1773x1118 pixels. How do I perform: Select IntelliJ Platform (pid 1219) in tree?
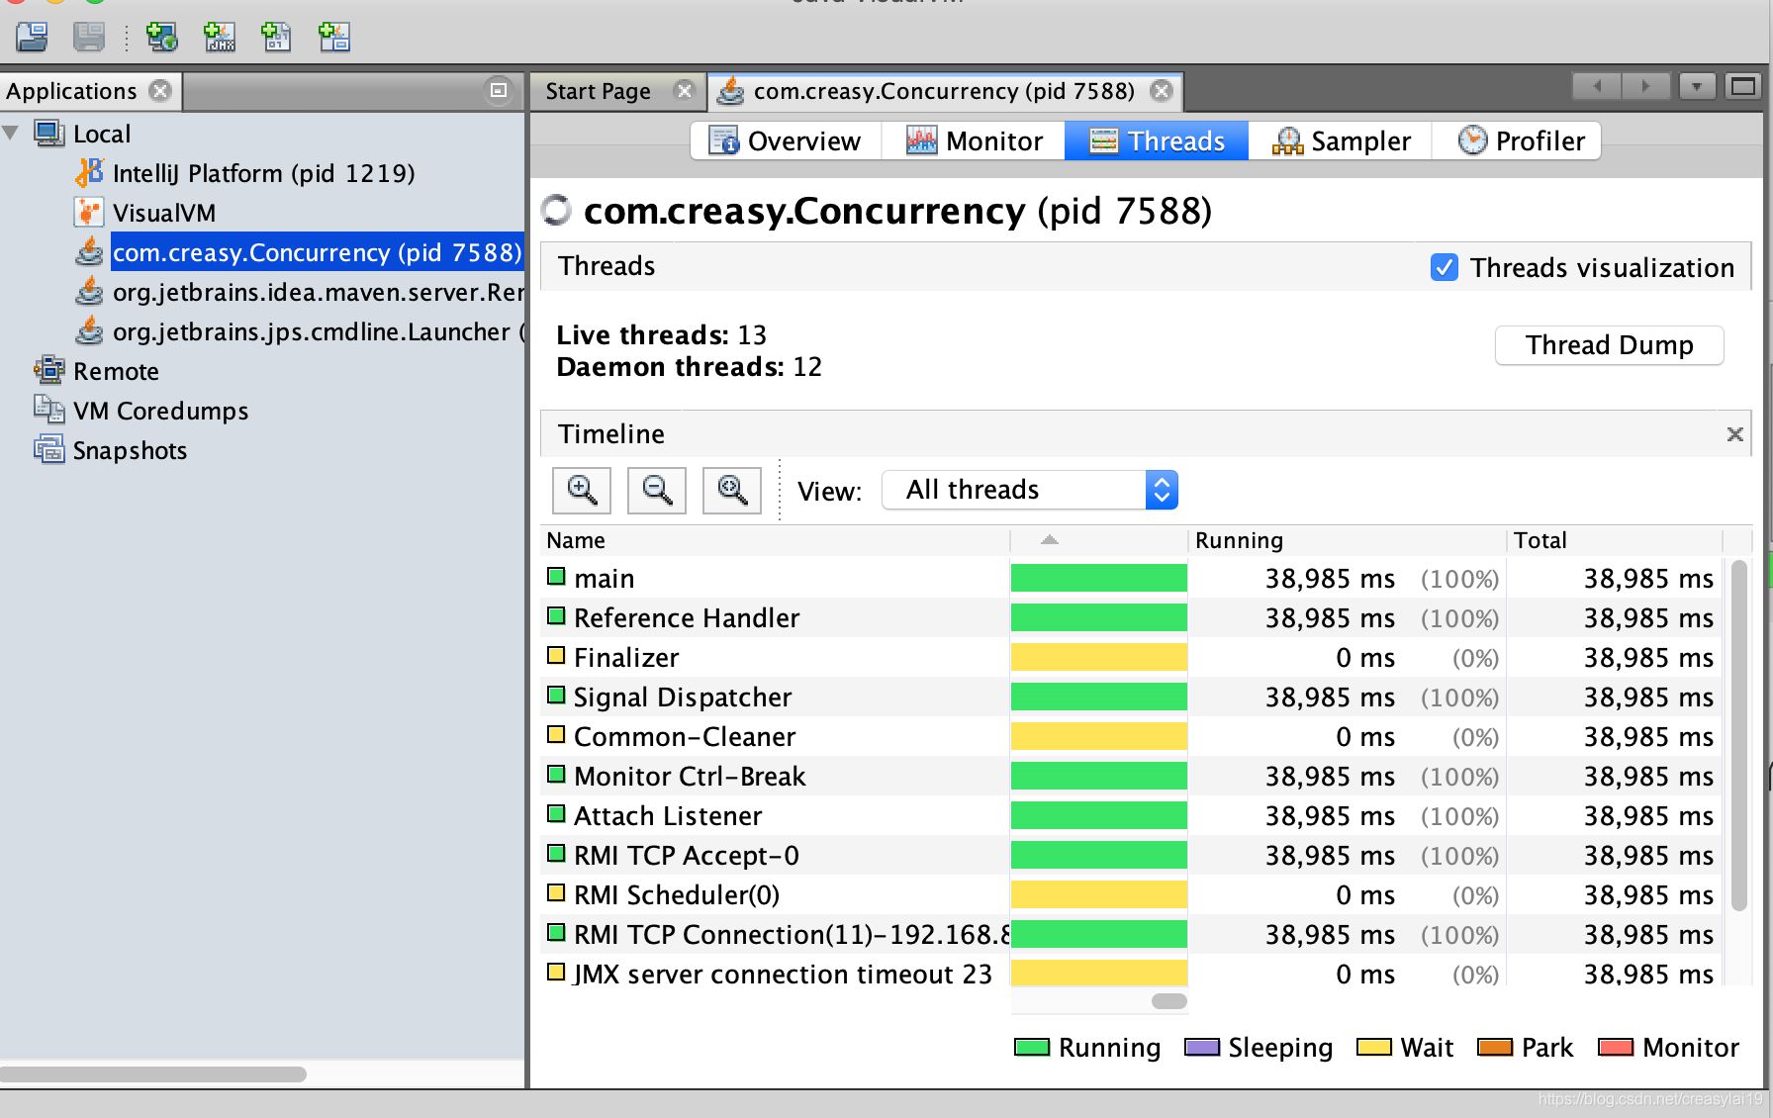tap(263, 173)
